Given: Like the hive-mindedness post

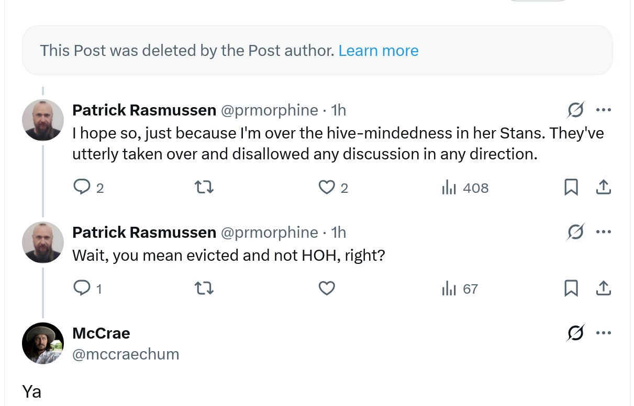Looking at the screenshot, I should point(327,188).
